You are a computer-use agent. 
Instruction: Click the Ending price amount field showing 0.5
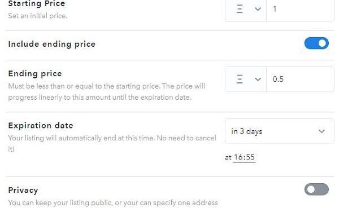coord(301,79)
